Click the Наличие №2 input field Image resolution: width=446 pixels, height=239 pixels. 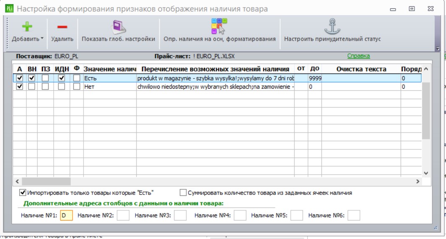(123, 215)
